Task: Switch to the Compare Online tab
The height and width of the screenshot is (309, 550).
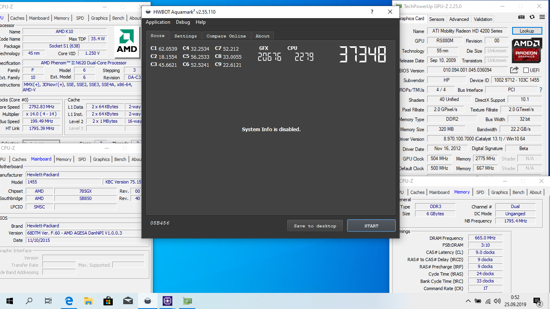Action: pos(226,36)
